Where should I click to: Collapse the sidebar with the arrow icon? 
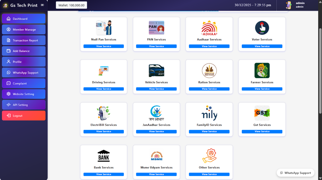pos(42,5)
